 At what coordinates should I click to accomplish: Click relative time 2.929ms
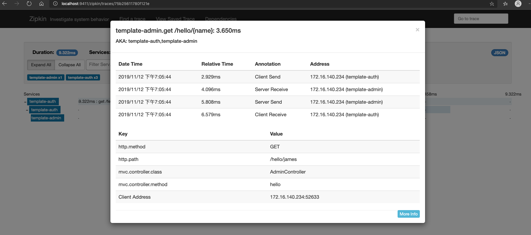[211, 77]
